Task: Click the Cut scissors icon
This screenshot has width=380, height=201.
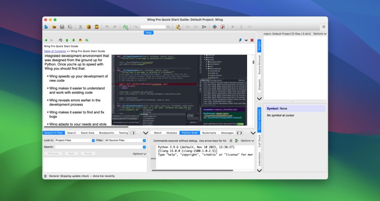Action: click(x=81, y=27)
